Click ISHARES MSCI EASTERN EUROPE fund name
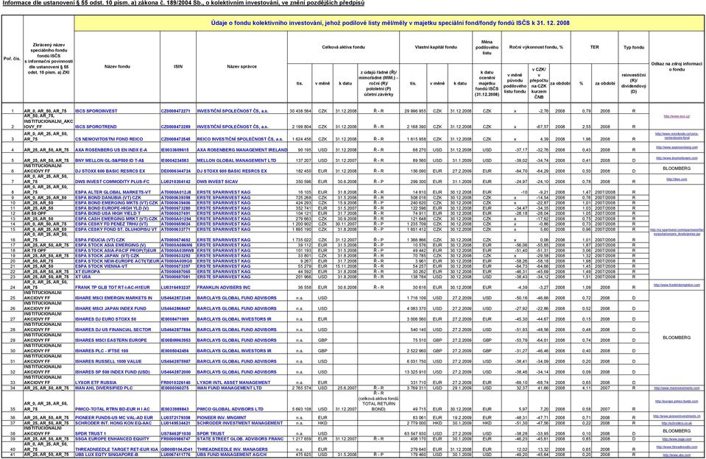706x459 pixels. 110,340
